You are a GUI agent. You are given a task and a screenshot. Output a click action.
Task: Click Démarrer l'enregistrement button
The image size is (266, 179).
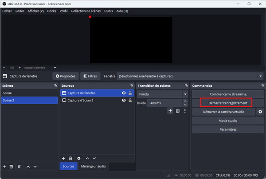(227, 103)
